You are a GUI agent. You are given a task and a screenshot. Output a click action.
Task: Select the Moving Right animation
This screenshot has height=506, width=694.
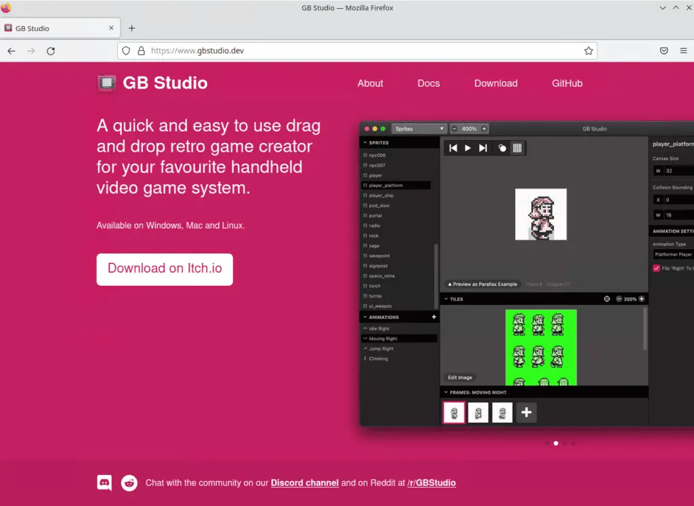tap(399, 339)
